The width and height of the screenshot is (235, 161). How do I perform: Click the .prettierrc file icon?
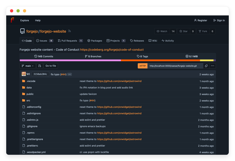[23, 146]
